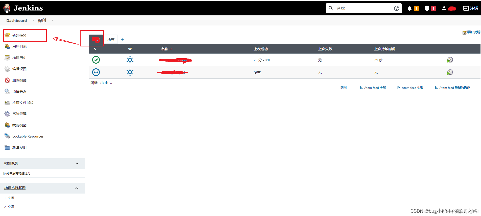Image resolution: width=481 pixels, height=216 pixels.
Task: Sort by W weather column header
Action: pos(130,49)
